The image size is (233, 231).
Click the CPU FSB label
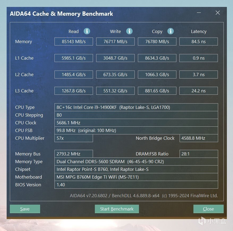pyautogui.click(x=24, y=130)
